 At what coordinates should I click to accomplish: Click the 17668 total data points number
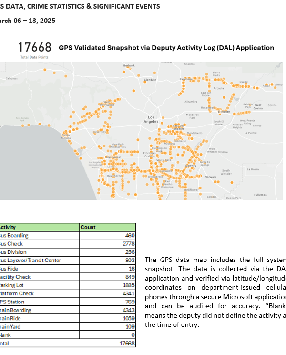[34, 47]
